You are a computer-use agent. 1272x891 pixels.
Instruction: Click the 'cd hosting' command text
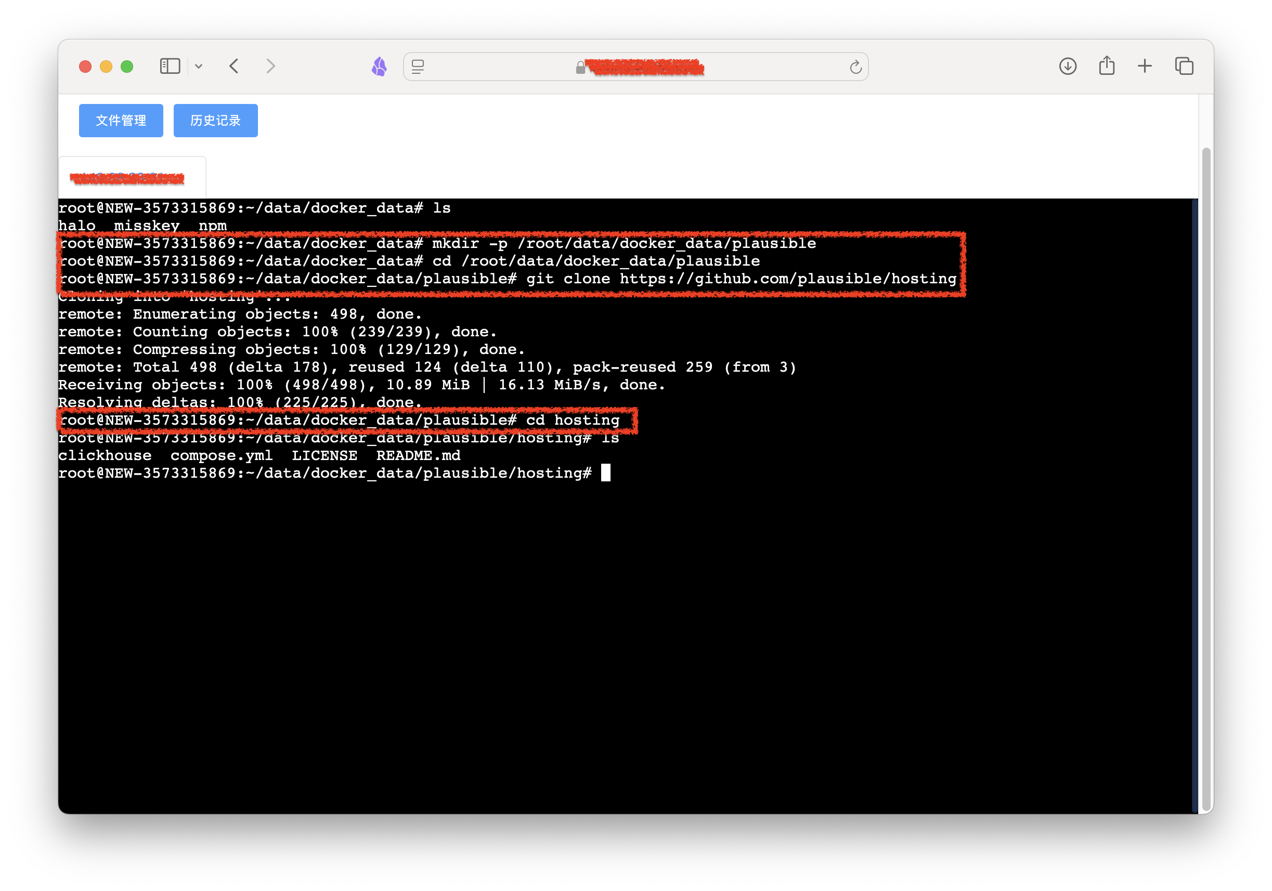pos(572,421)
